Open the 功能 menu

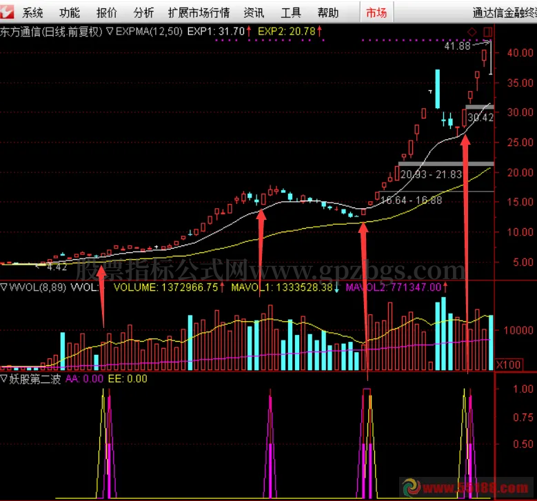(x=69, y=12)
